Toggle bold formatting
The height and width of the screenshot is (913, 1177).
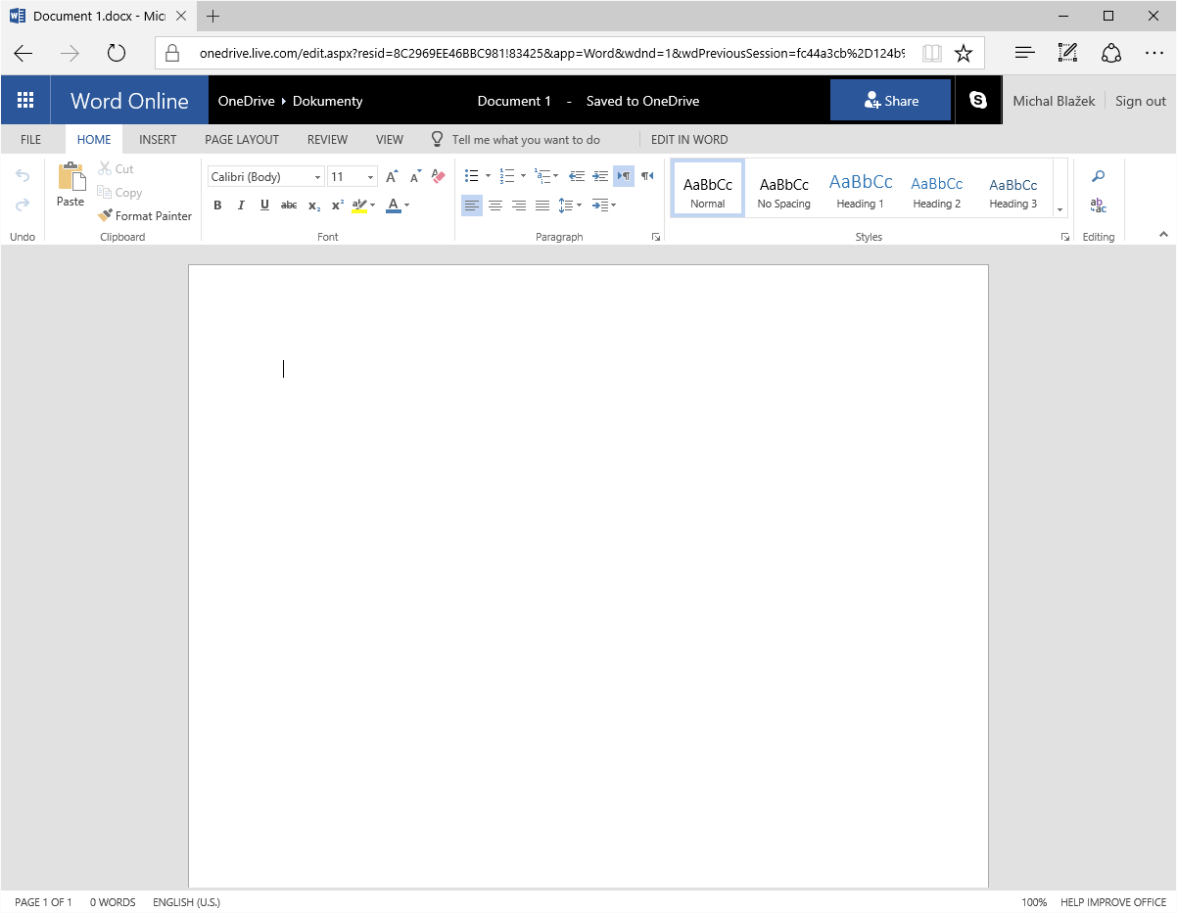(x=217, y=205)
